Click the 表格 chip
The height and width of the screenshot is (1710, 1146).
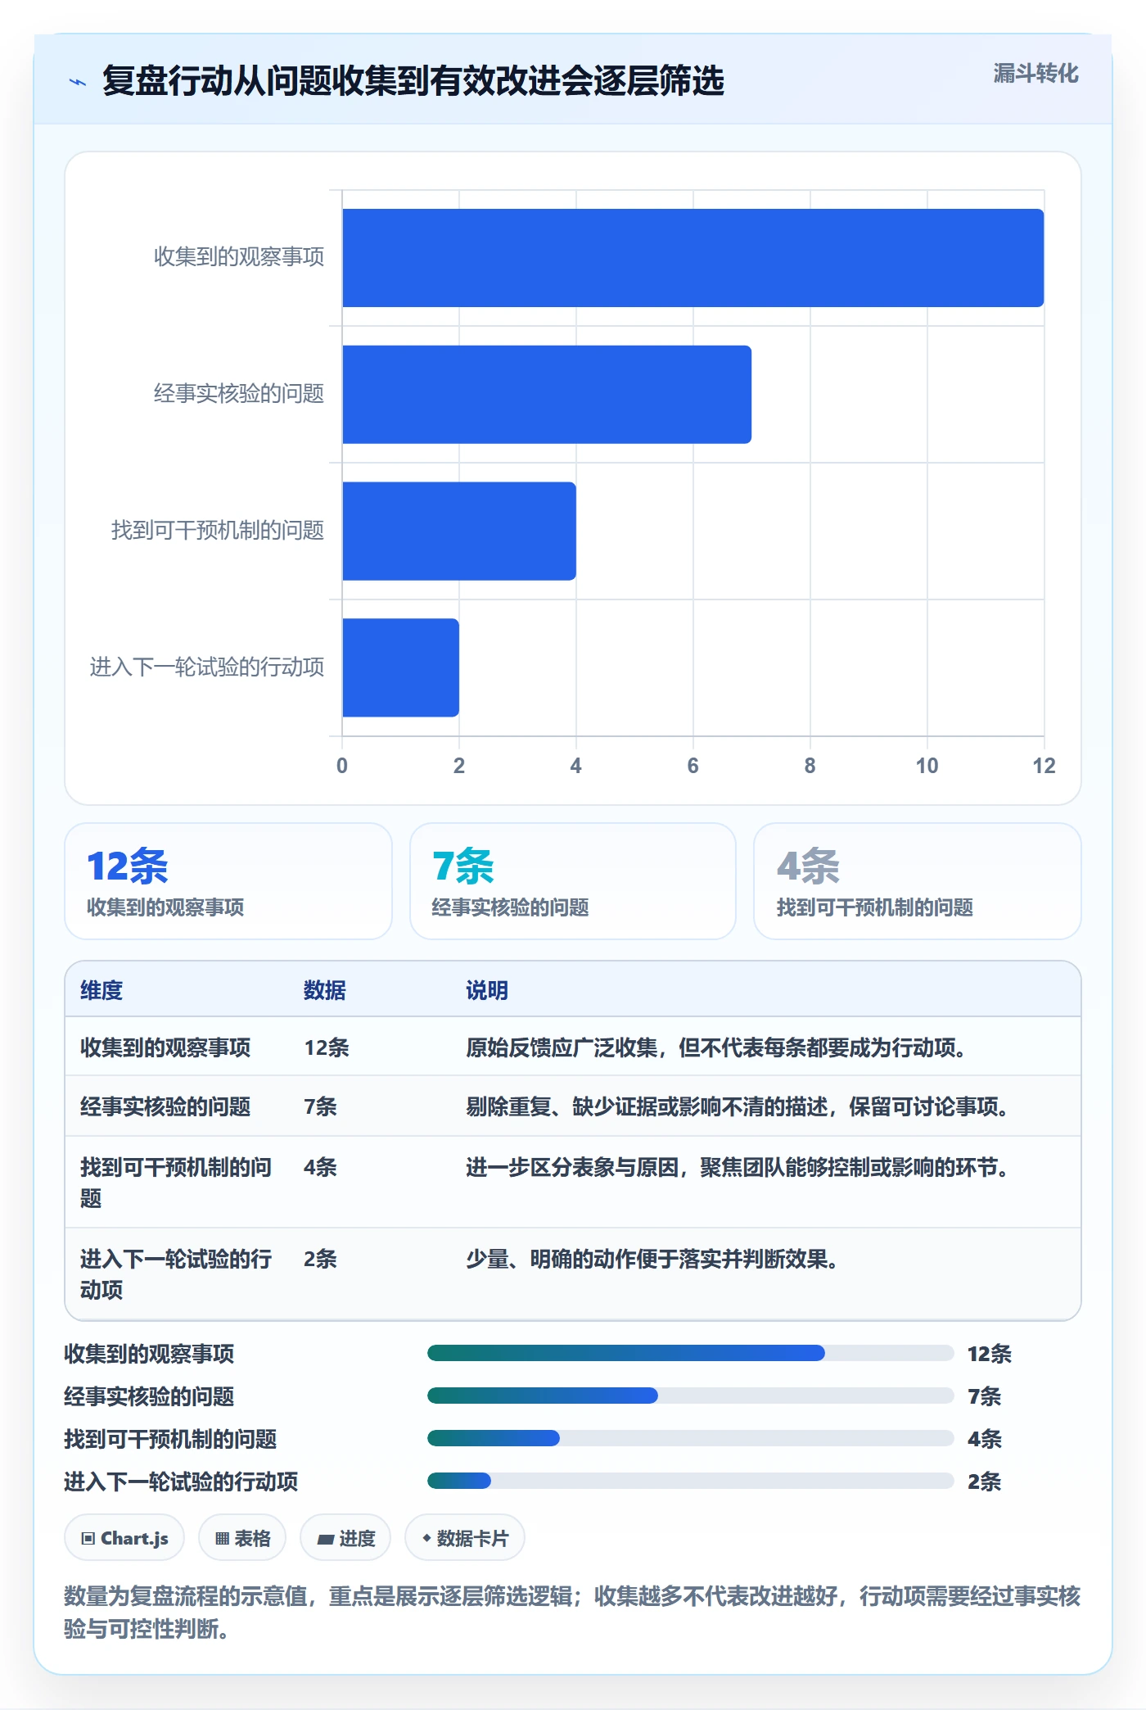242,1538
